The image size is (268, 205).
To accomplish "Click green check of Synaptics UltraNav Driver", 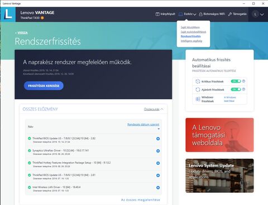I will [30, 150].
